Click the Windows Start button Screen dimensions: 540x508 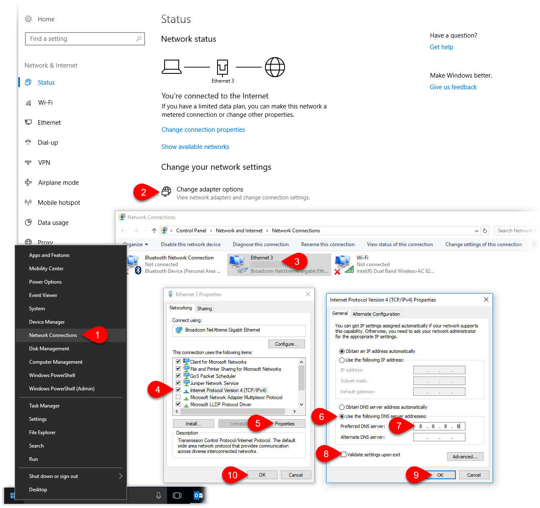12,495
